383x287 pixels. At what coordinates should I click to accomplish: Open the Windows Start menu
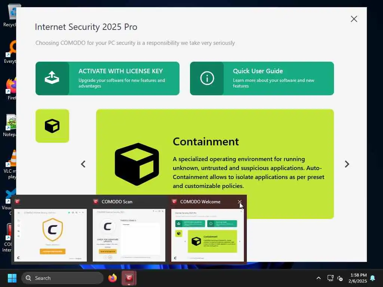[x=12, y=278]
